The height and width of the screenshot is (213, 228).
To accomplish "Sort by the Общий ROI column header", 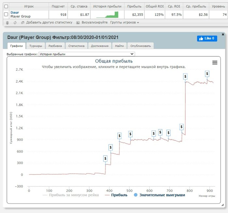I will 155,7.
